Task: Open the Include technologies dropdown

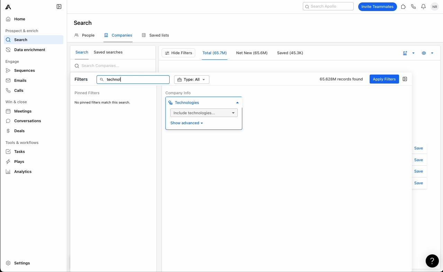Action: click(x=204, y=113)
